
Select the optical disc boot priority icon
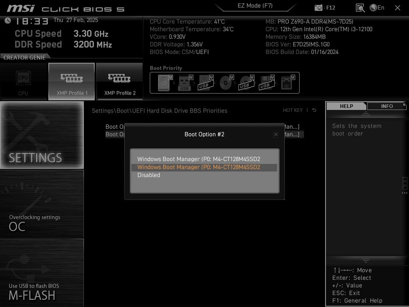coord(226,83)
